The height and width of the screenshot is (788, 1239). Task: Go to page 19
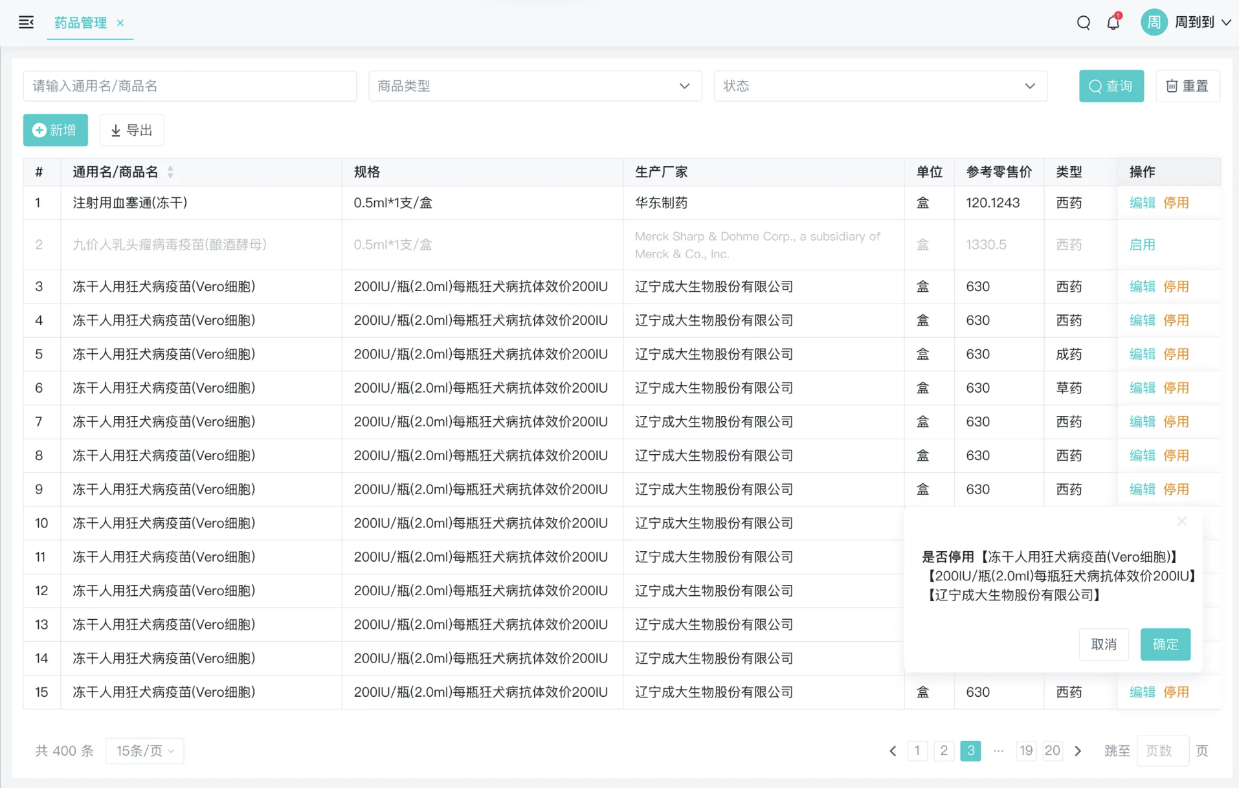coord(1026,750)
